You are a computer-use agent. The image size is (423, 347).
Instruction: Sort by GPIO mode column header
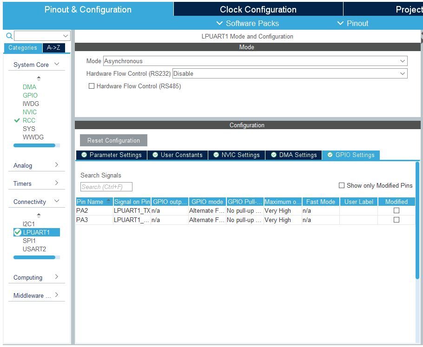tap(207, 202)
